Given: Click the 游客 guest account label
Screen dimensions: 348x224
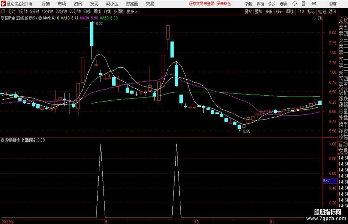Looking at the screenshot, I should 333,4.
